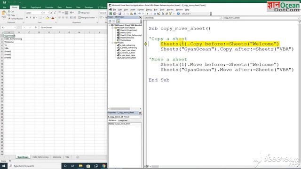The image size is (301, 169).
Task: Select c_insert_new_sheet module in tree
Action: pos(128,50)
